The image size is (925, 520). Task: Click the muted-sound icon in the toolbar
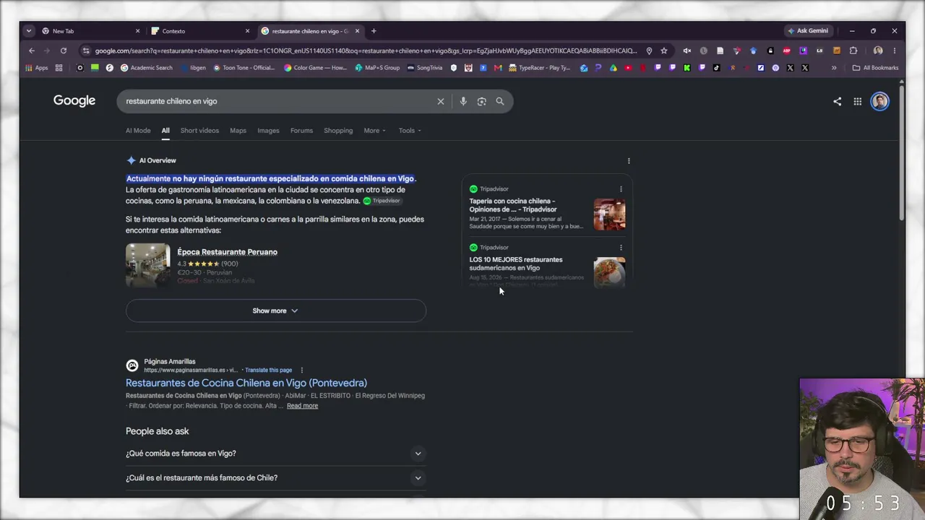[x=687, y=51]
